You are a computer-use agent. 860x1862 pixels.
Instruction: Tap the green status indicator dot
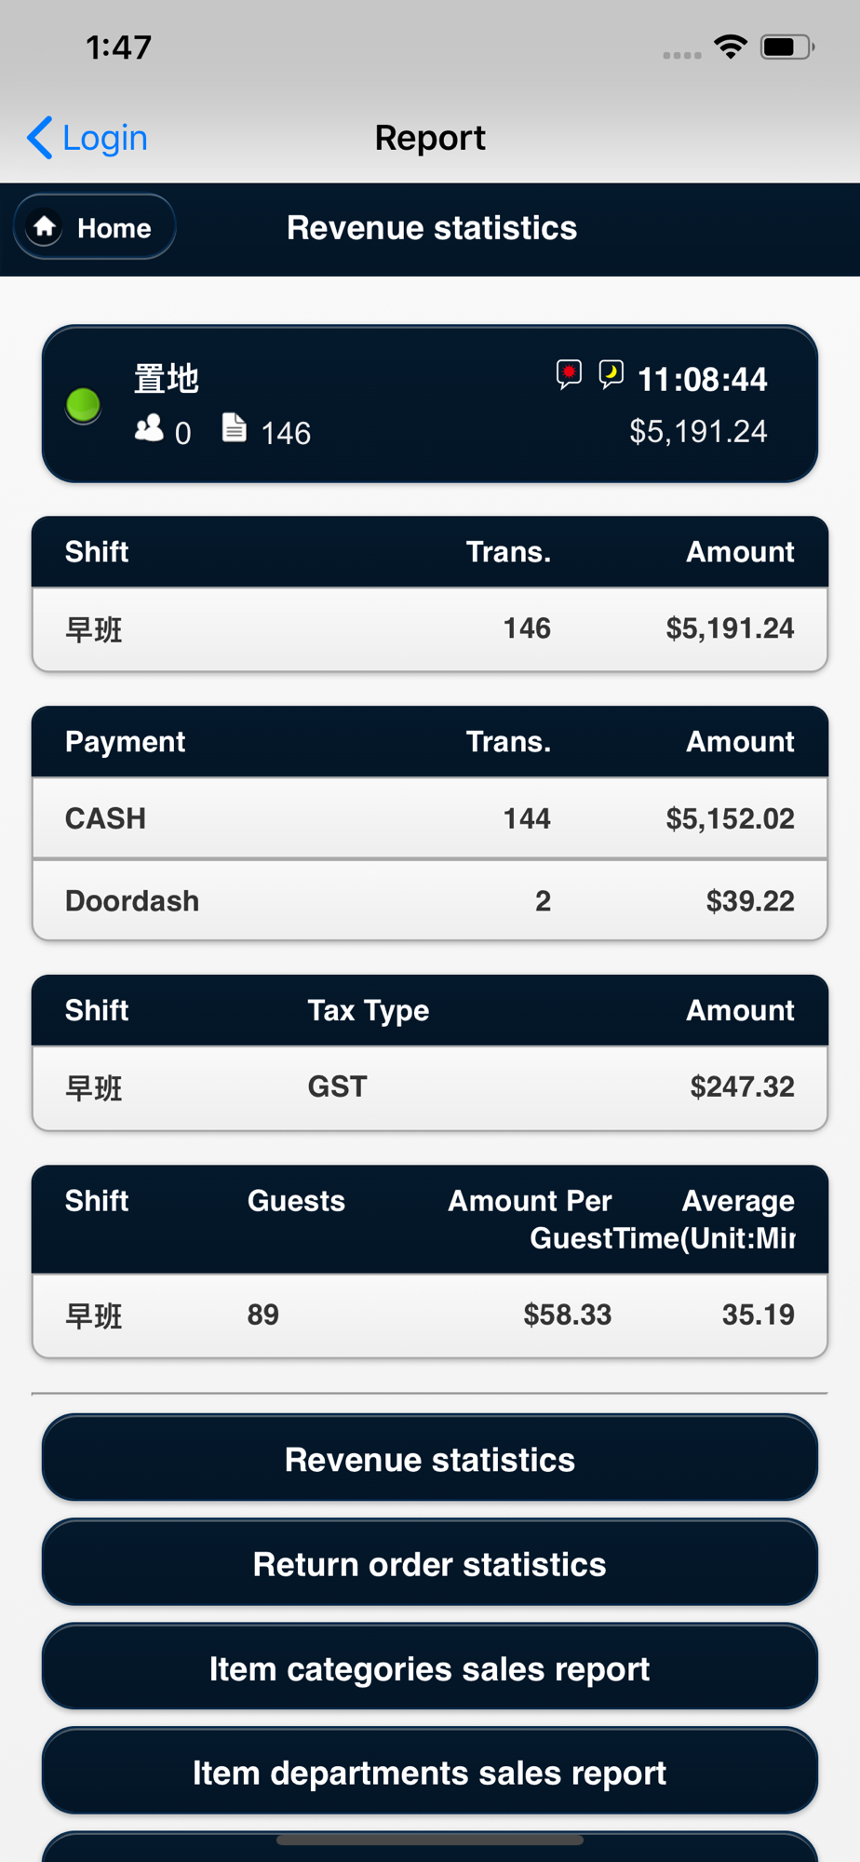(84, 405)
